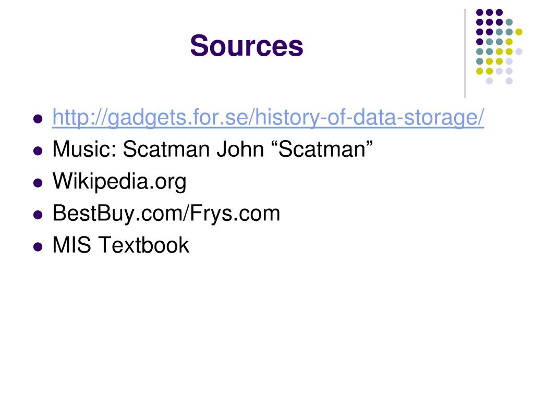
Task: Click the bullet dot beside Music line
Action: coord(38,151)
